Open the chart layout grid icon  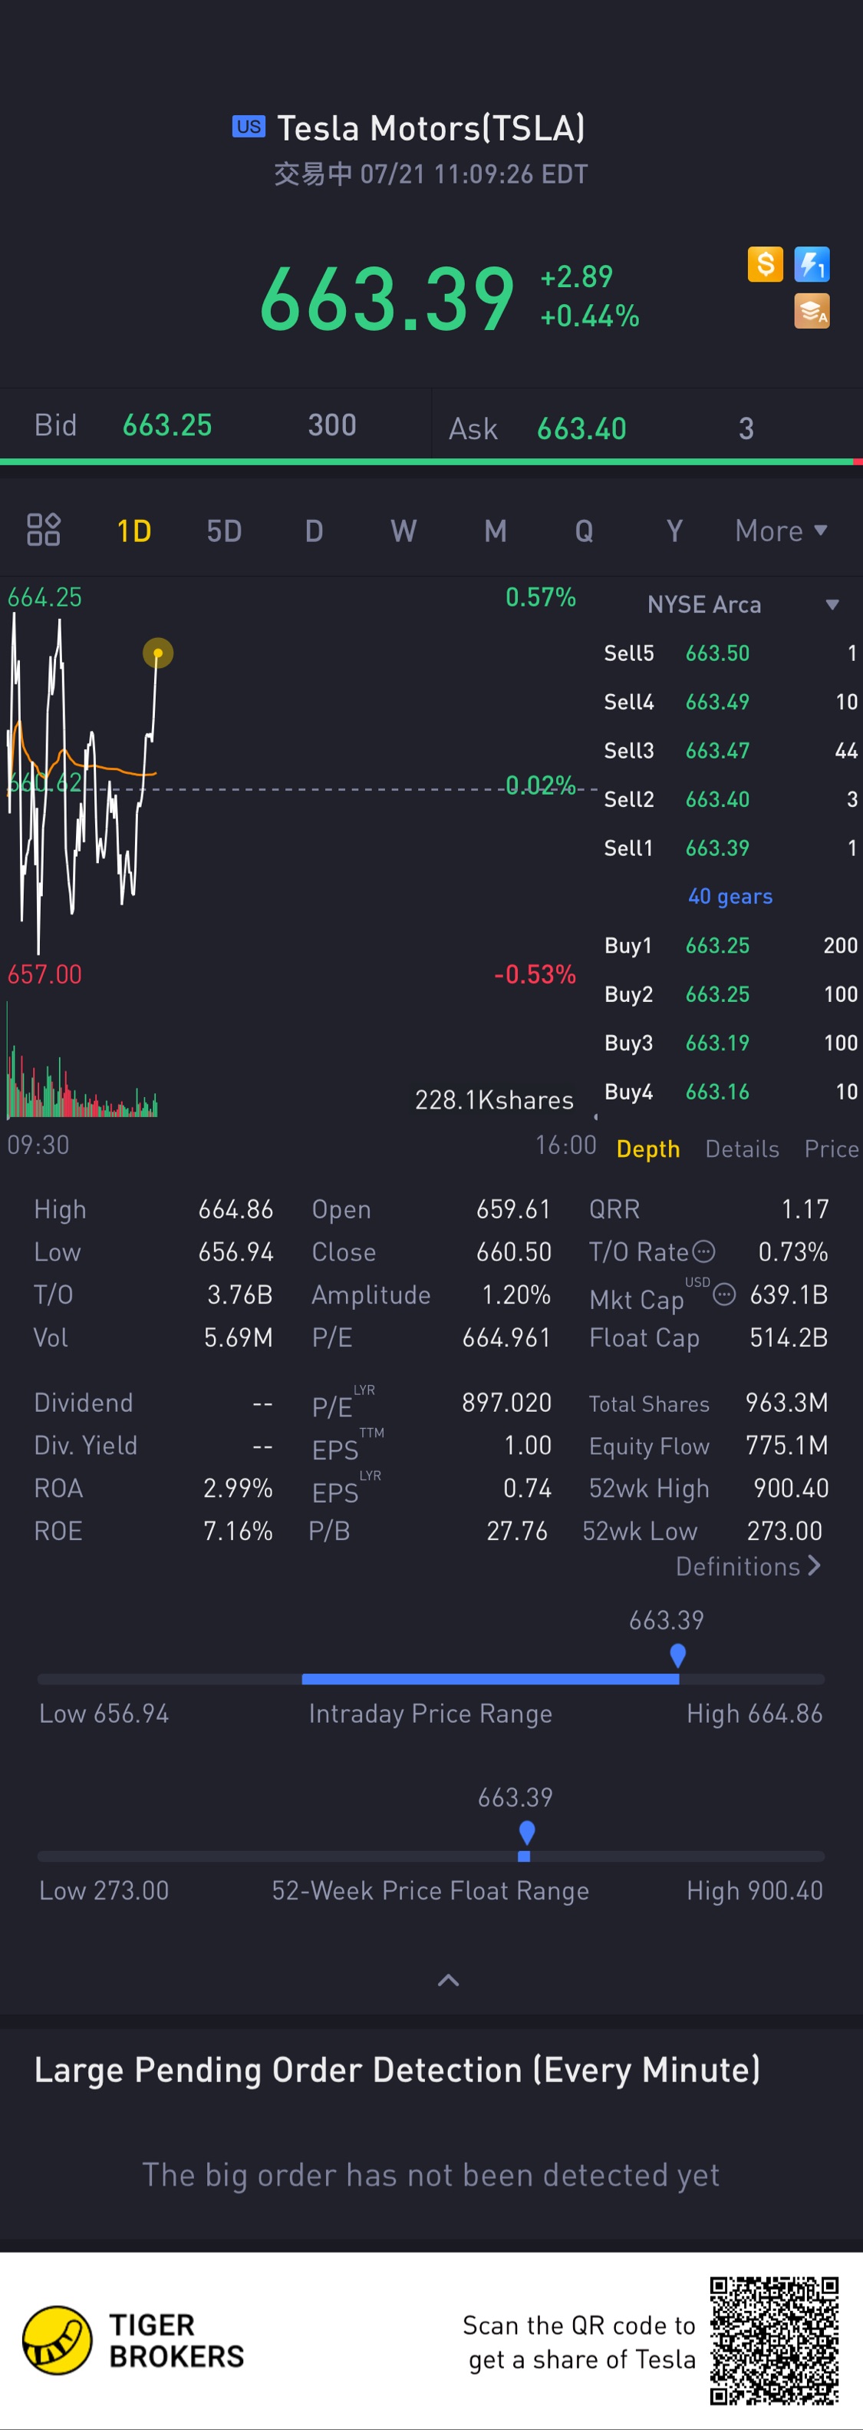pos(43,531)
